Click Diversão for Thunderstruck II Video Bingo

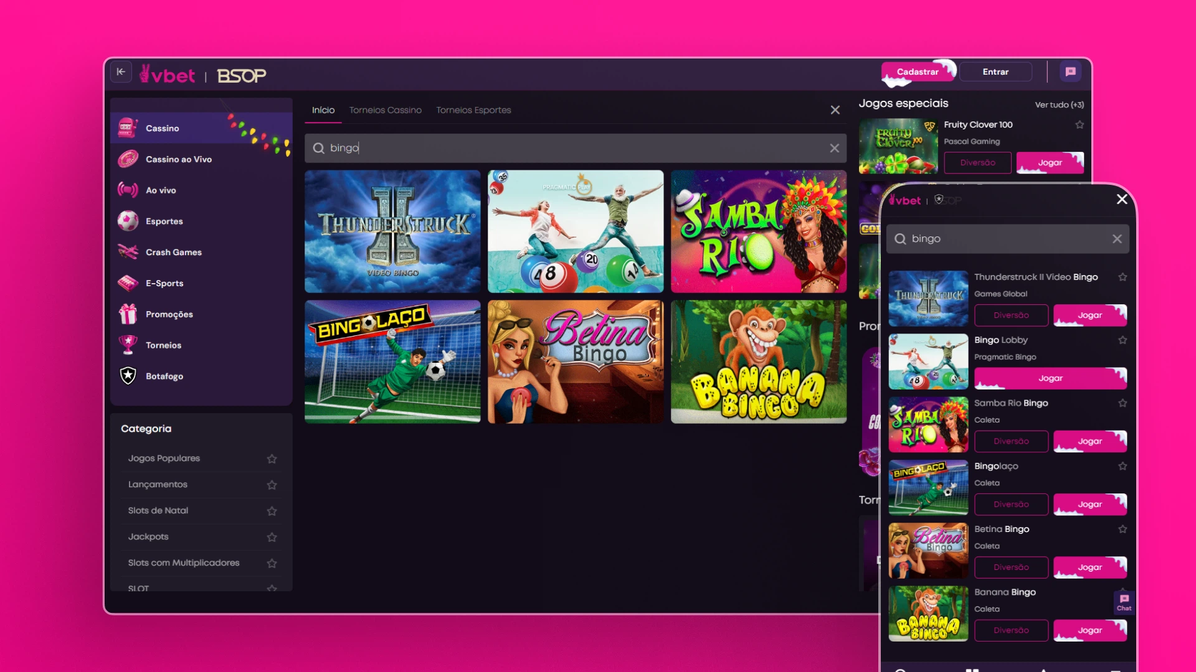(x=1011, y=315)
